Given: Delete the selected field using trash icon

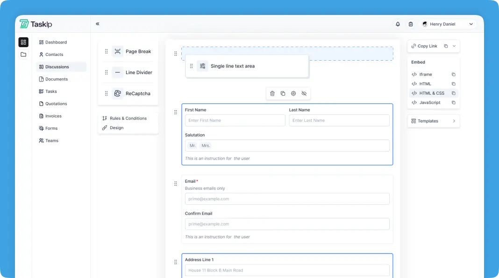Looking at the screenshot, I should (x=272, y=93).
